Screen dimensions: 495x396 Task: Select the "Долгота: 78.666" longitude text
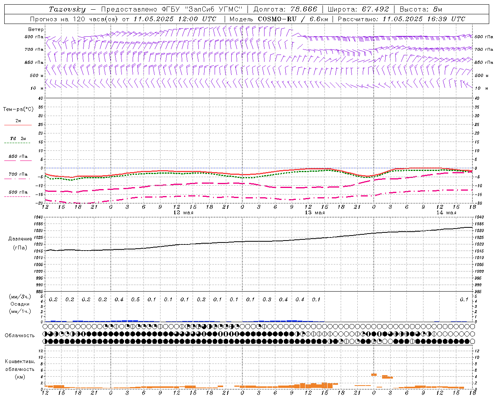point(285,9)
